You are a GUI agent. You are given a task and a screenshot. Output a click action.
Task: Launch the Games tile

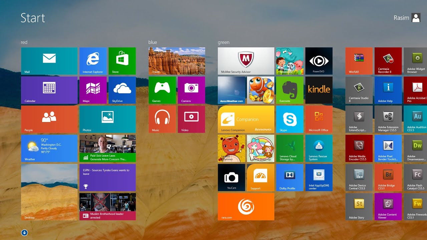click(x=162, y=90)
